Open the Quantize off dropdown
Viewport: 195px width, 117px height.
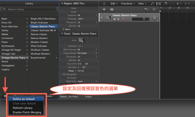[87, 15]
